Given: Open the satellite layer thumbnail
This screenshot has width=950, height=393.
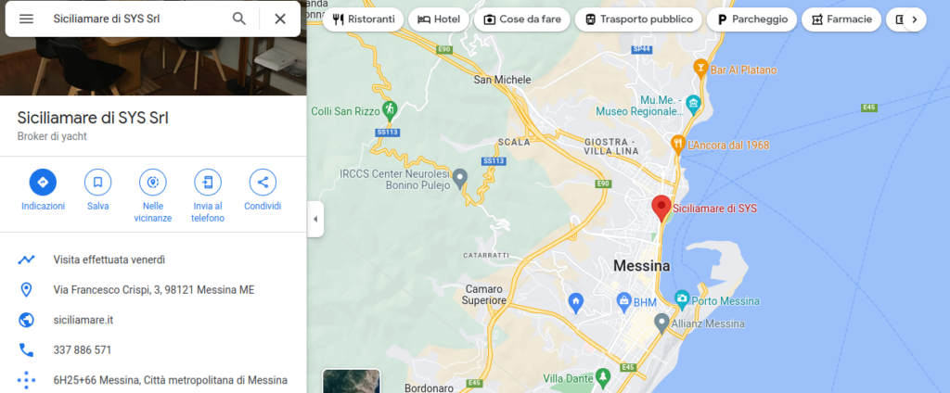Looking at the screenshot, I should (352, 382).
